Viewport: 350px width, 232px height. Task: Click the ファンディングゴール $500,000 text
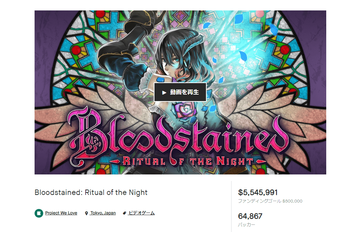pos(270,201)
